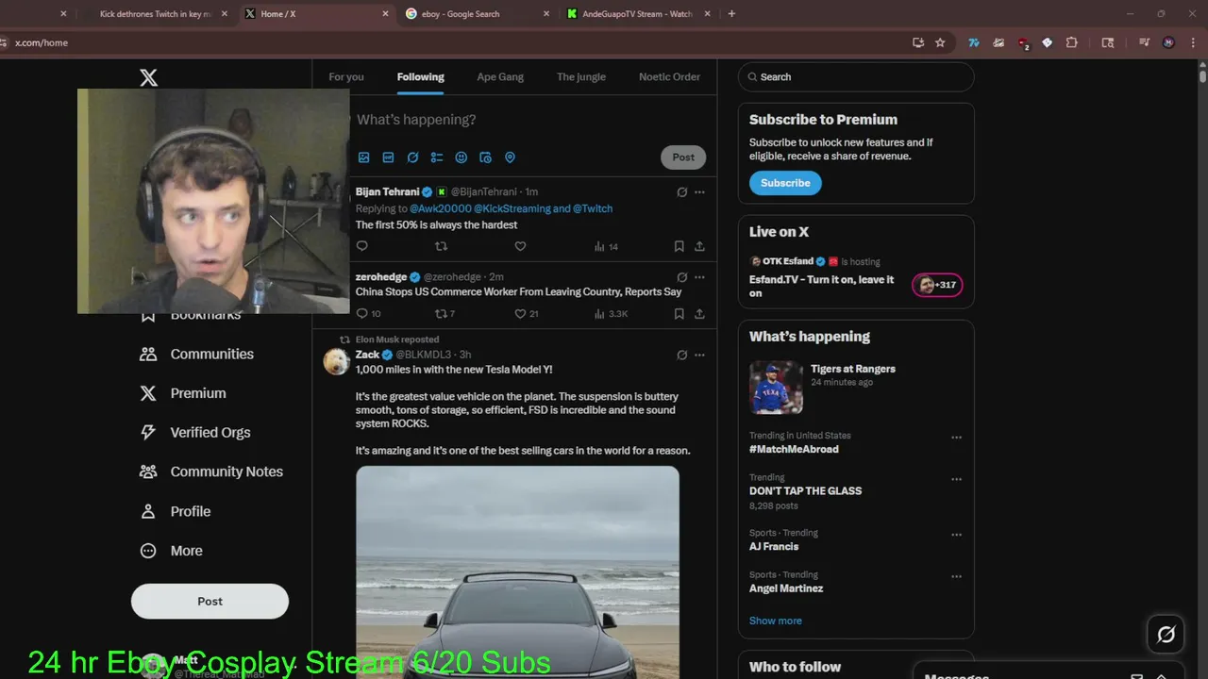This screenshot has height=679, width=1208.
Task: Click Show more under trends
Action: [776, 621]
